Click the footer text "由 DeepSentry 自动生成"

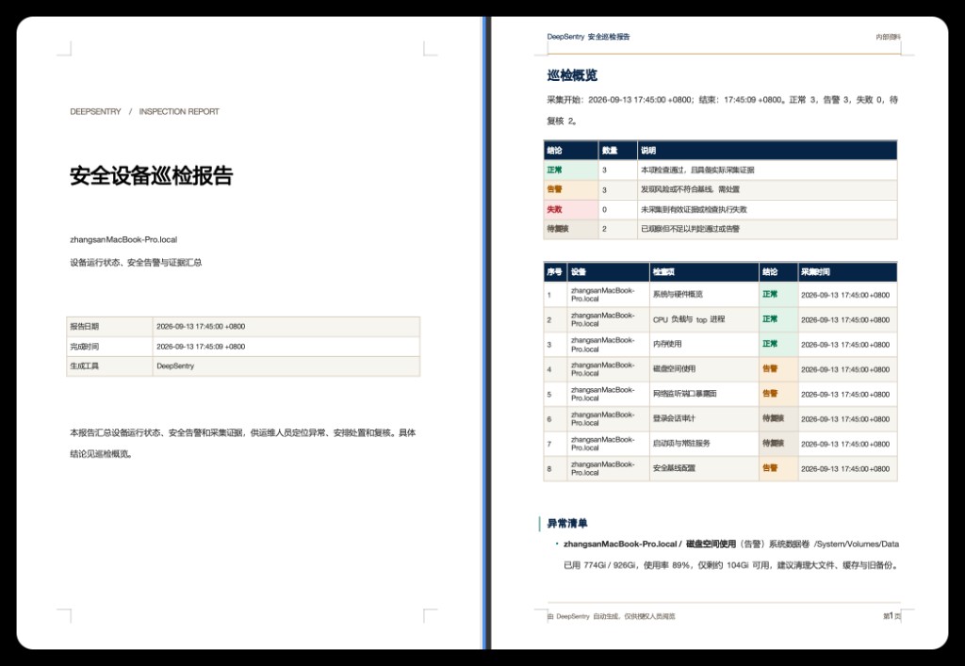(x=611, y=616)
